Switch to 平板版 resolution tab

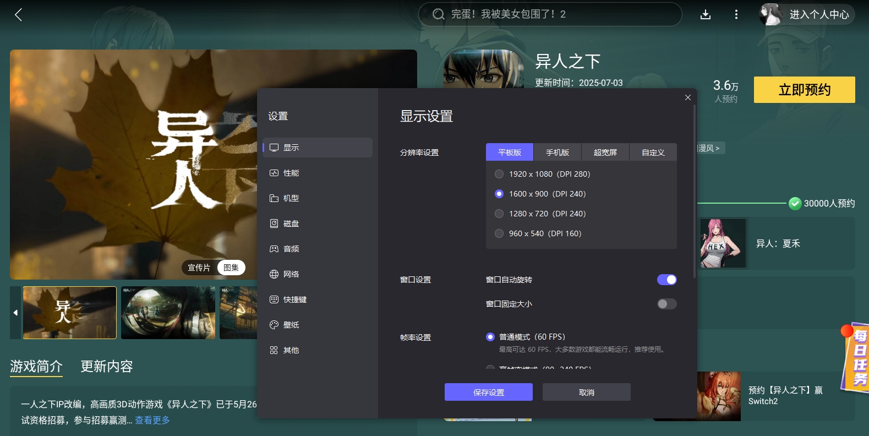click(x=510, y=152)
